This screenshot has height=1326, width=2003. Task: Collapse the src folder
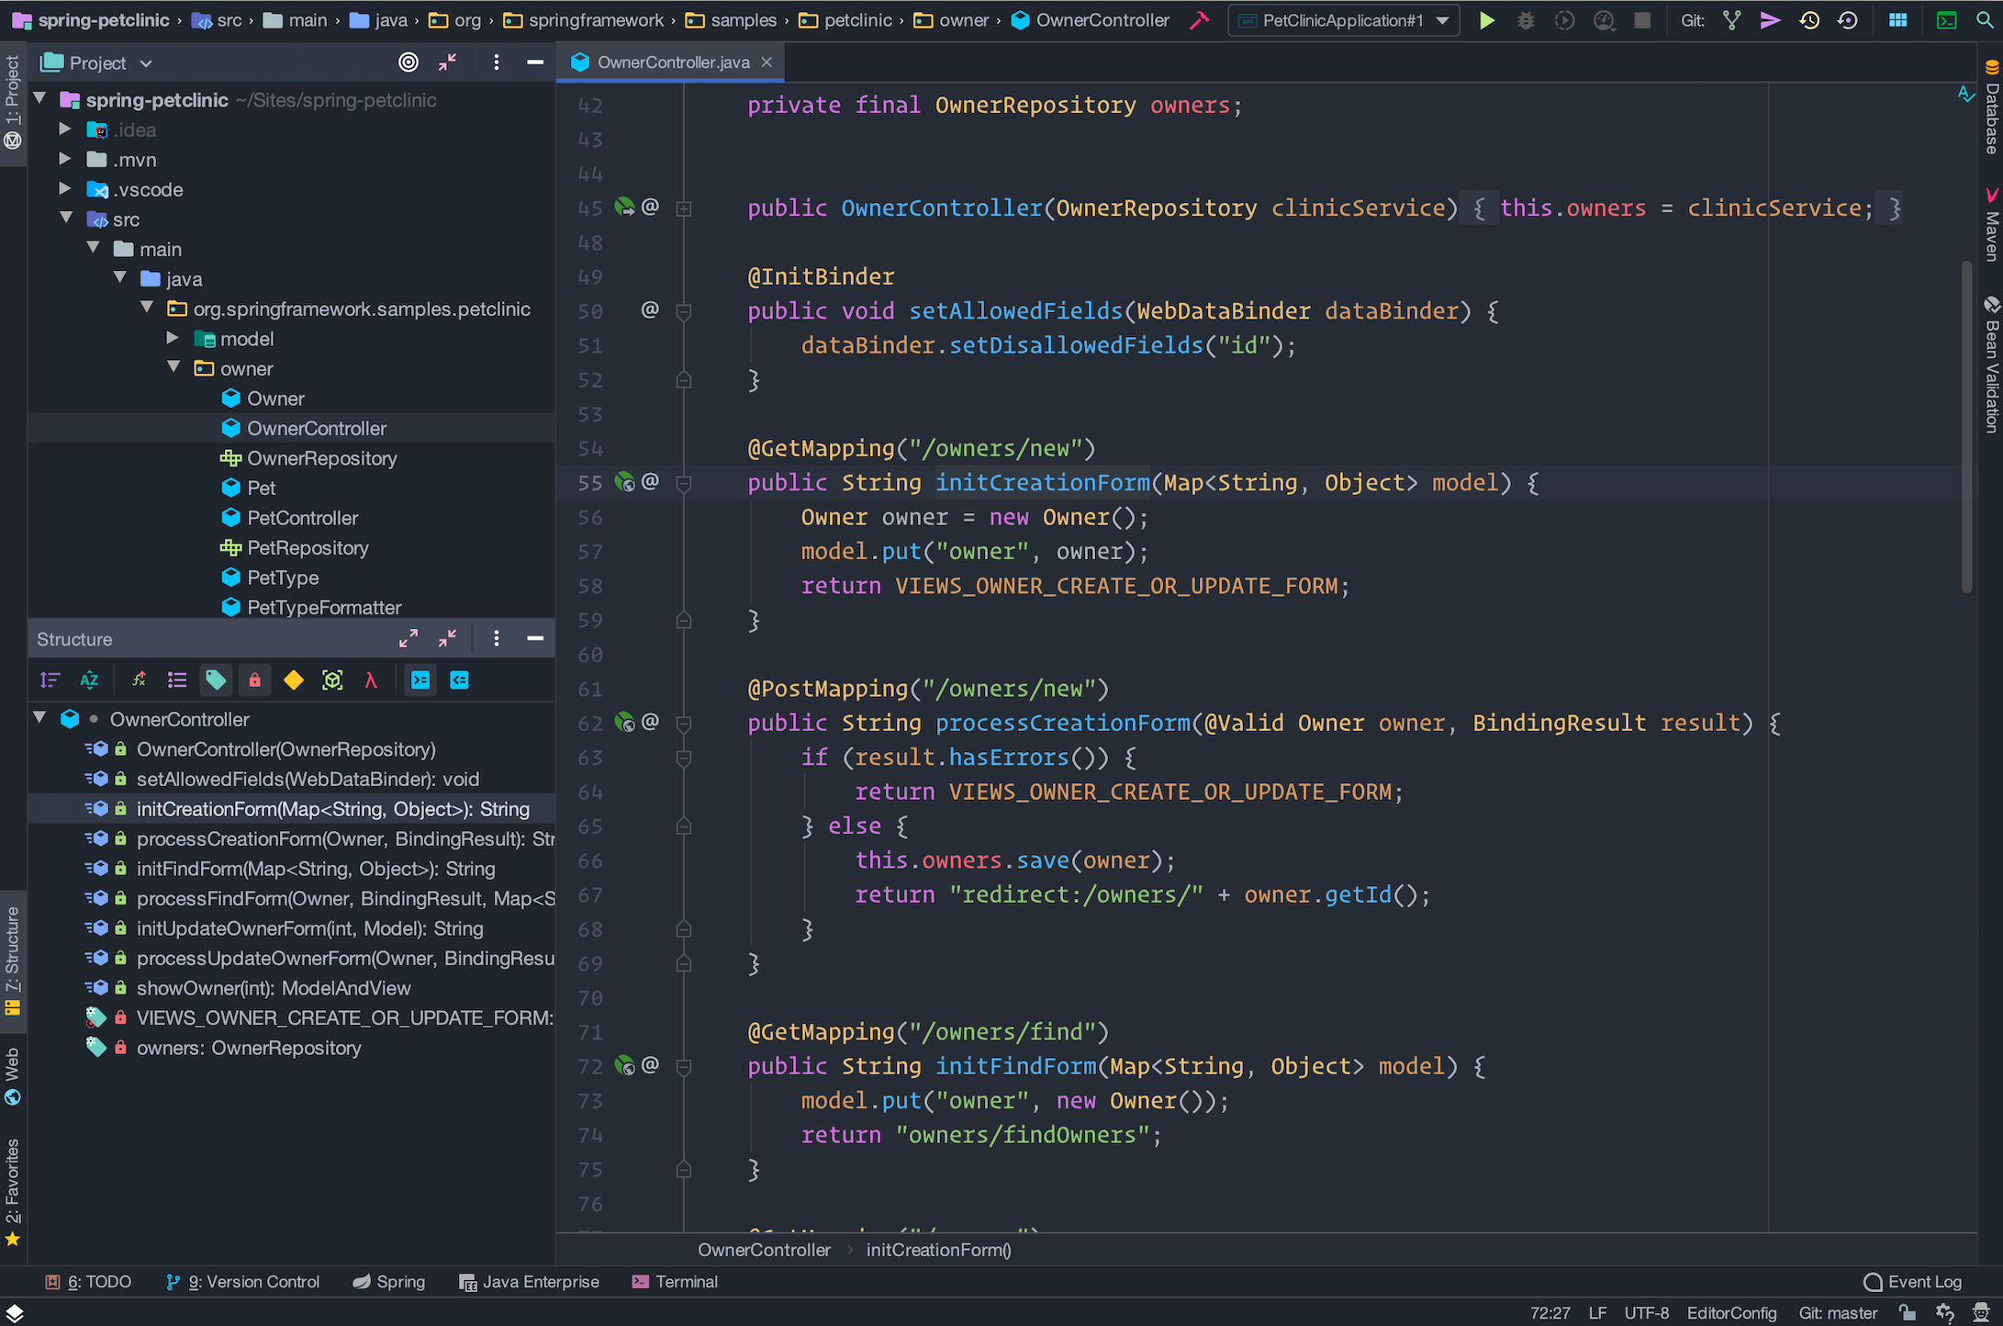click(66, 219)
